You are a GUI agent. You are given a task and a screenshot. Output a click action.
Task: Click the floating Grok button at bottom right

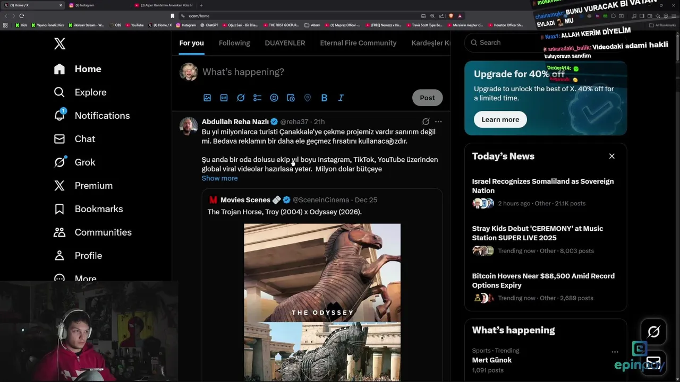click(x=653, y=332)
